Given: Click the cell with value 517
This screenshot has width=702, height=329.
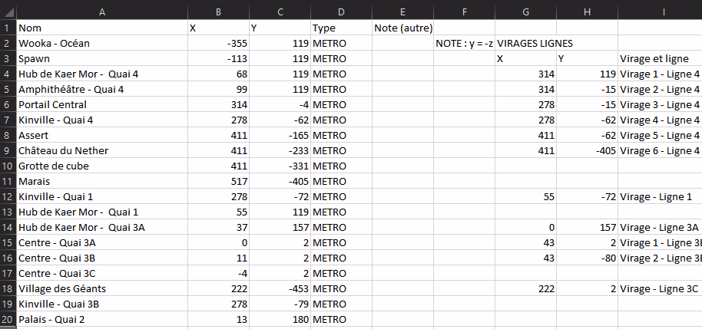Looking at the screenshot, I should 218,181.
